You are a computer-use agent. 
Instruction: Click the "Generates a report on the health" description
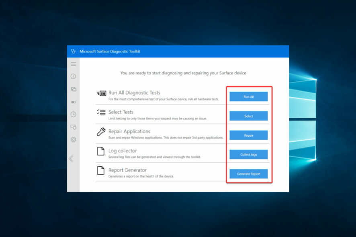141,176
